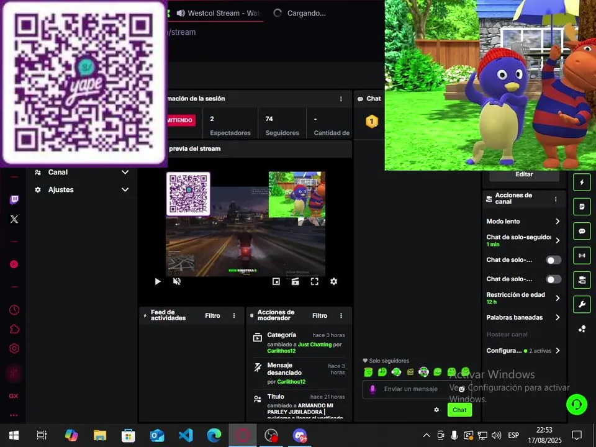The image size is (596, 447).
Task: Open the Configura... 2 activas arrow
Action: [x=558, y=350]
